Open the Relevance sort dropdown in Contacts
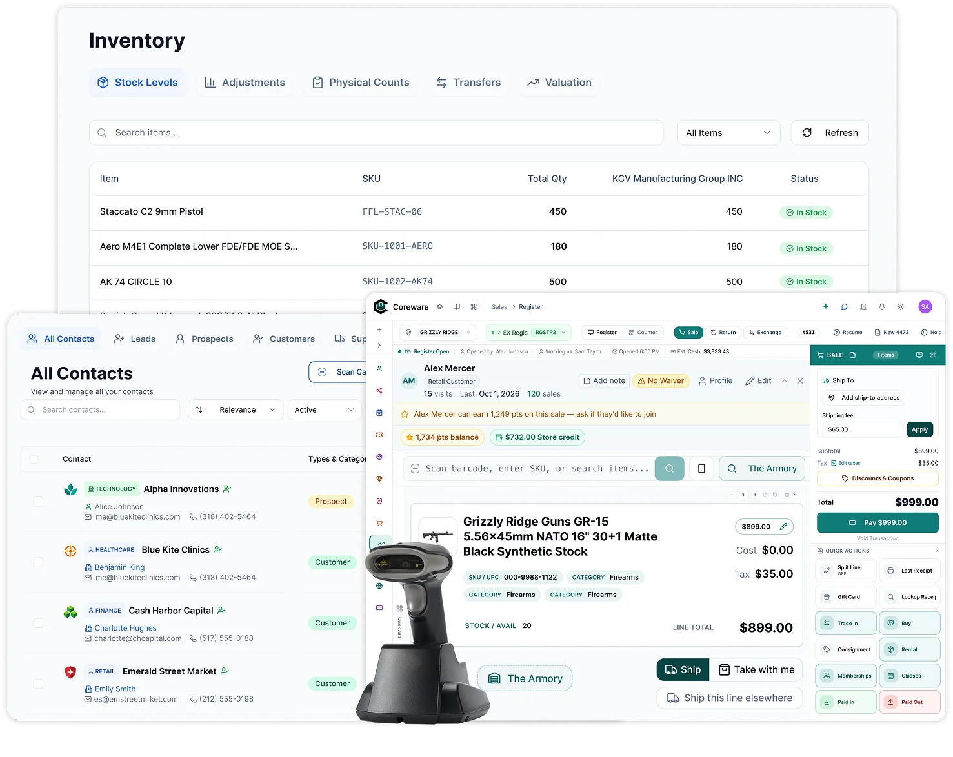The image size is (953, 757). click(236, 410)
